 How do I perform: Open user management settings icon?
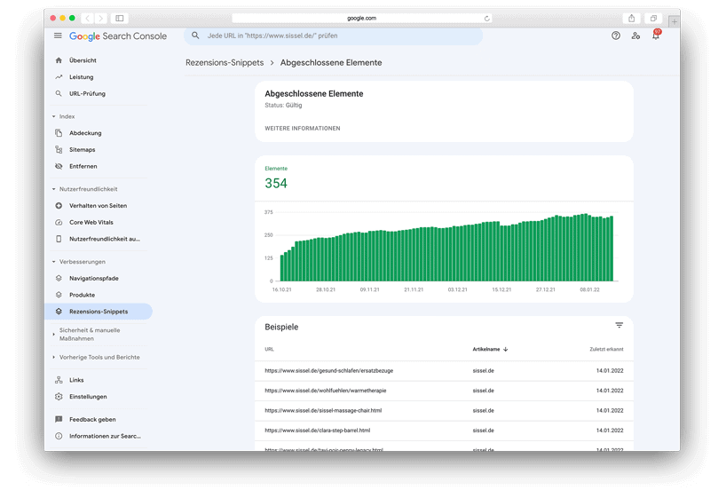pos(635,36)
